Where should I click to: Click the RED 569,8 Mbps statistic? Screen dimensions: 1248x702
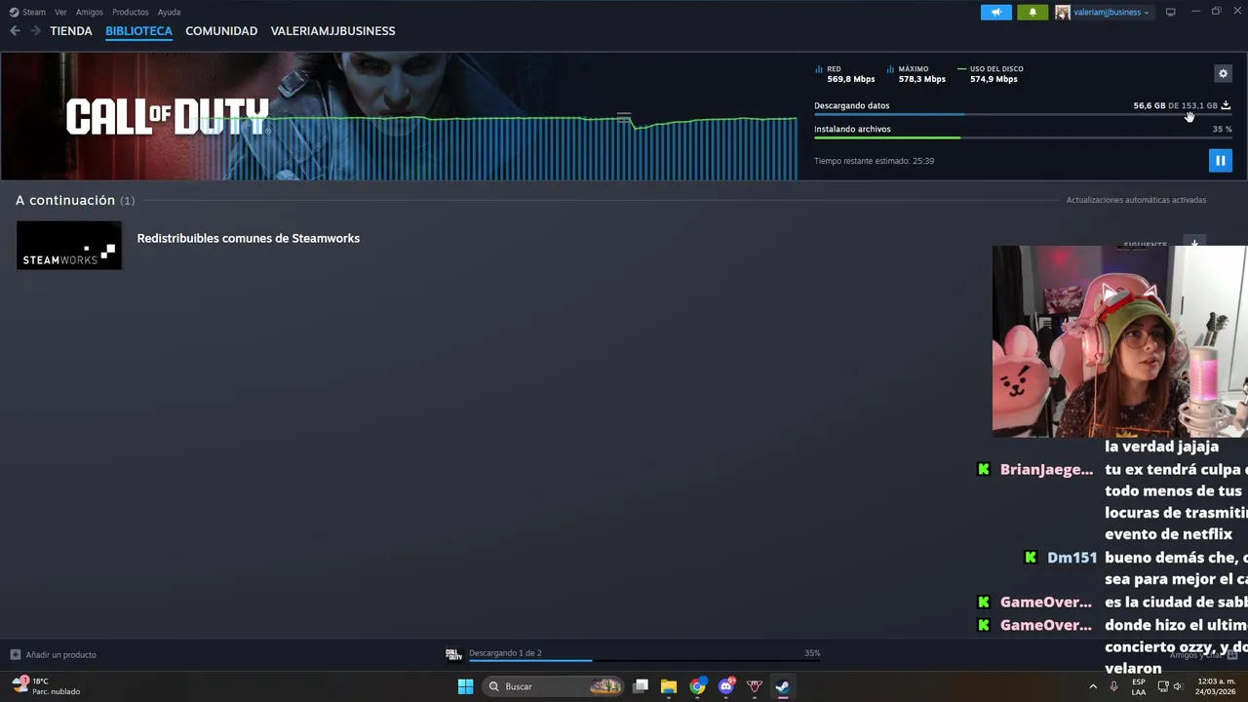[x=844, y=74]
